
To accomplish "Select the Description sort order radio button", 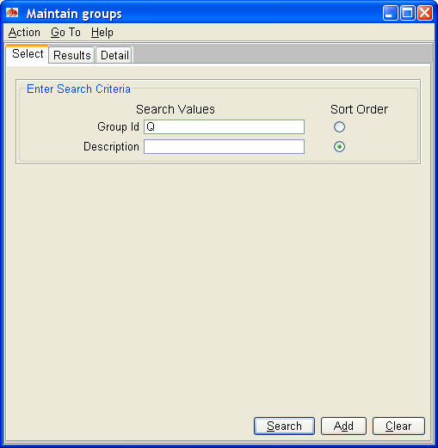I will pos(339,147).
